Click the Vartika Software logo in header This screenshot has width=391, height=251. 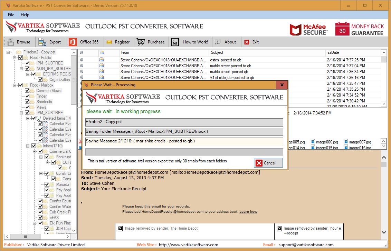pyautogui.click(x=42, y=27)
